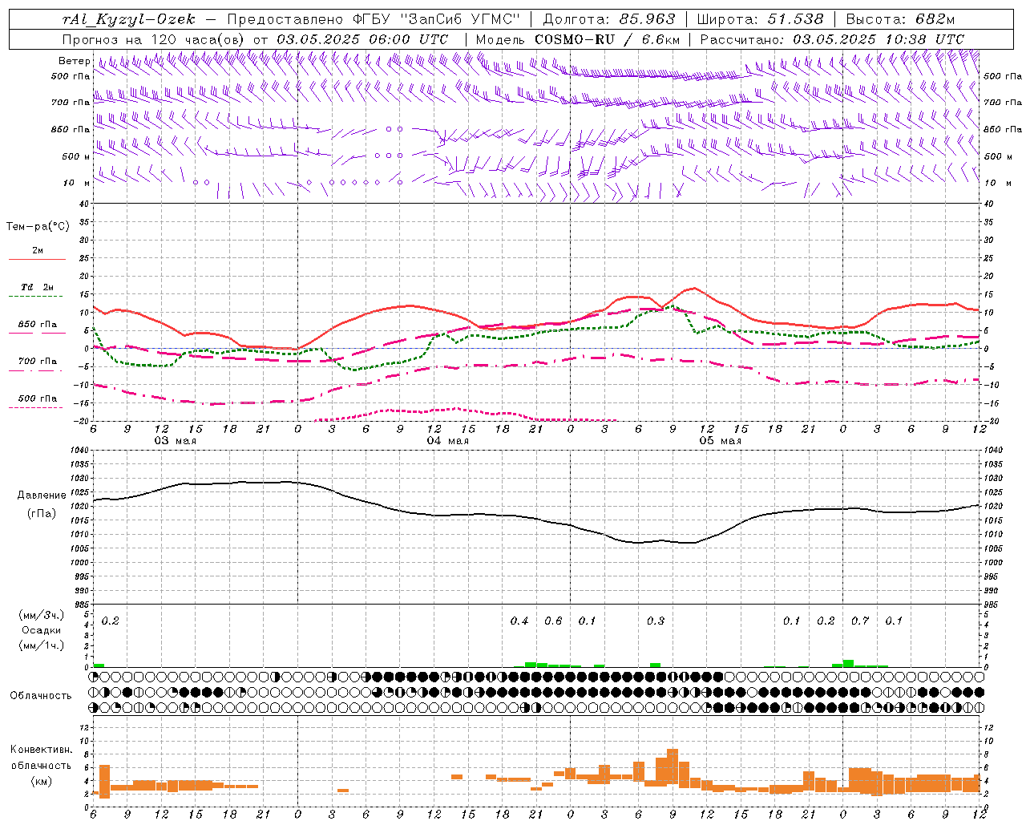This screenshot has width=1026, height=821.
Task: Click the Модель COSMO-RU / 6.6км label
Action: click(578, 38)
